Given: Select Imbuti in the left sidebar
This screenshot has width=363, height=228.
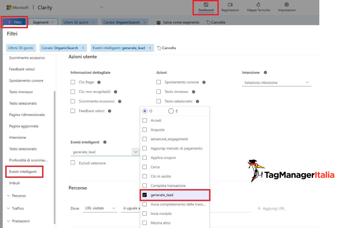Looking at the screenshot, I should 14,183.
